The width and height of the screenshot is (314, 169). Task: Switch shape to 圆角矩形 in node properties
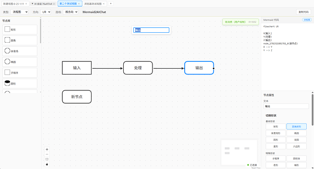coord(296,127)
